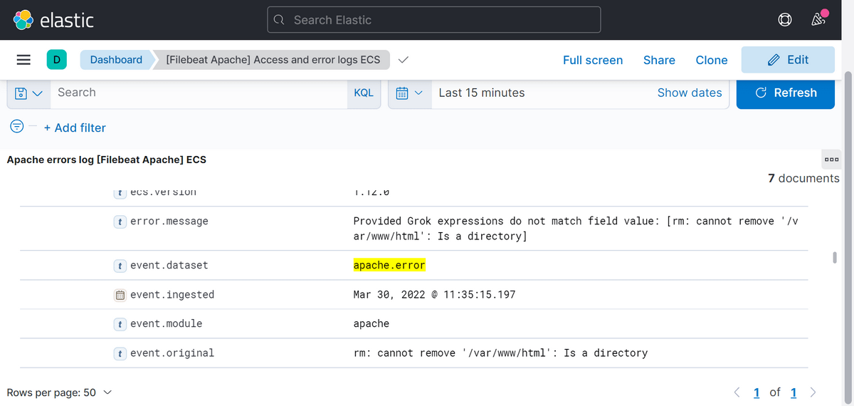Click the event.module value apache
854x406 pixels.
pyautogui.click(x=371, y=323)
